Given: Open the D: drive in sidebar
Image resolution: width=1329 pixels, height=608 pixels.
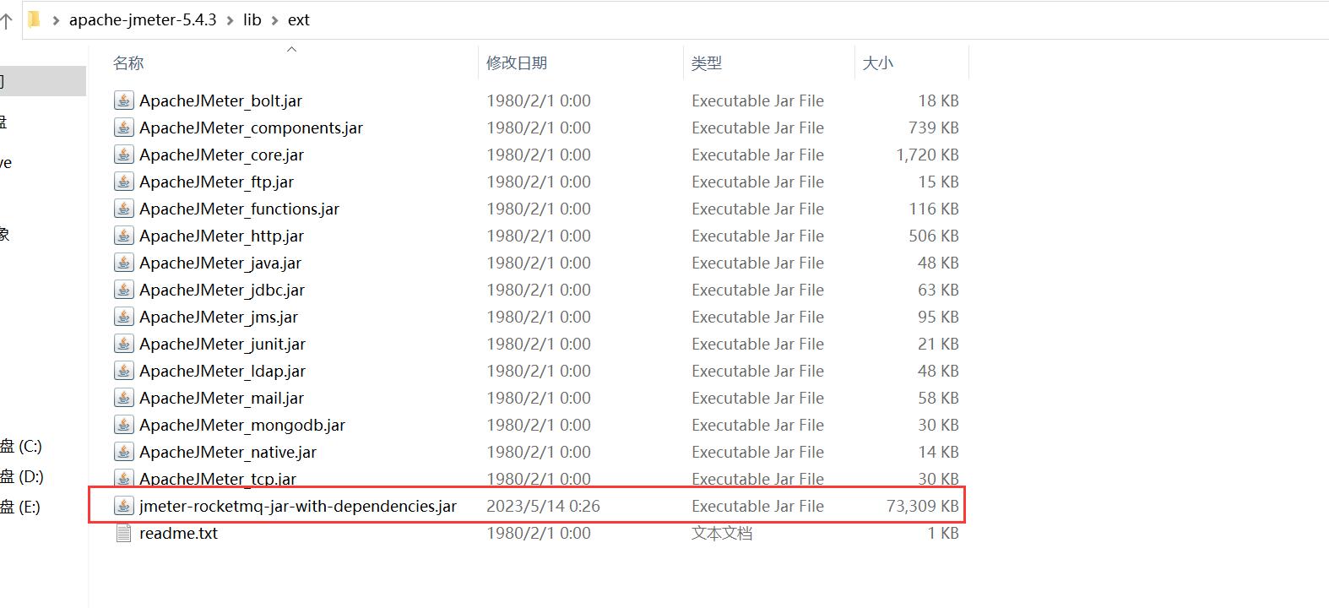Looking at the screenshot, I should point(22,476).
